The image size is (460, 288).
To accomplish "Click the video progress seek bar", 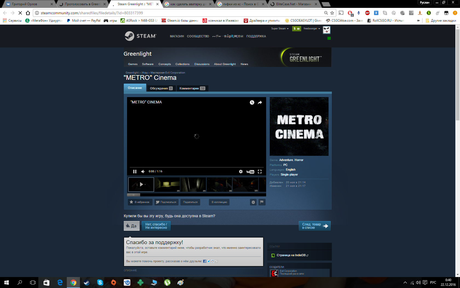I will pos(197,167).
